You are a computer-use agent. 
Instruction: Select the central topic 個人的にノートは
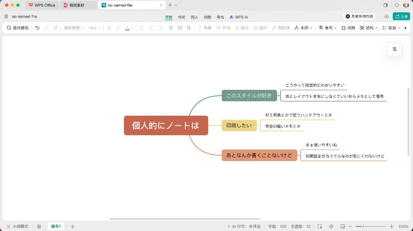pos(166,126)
